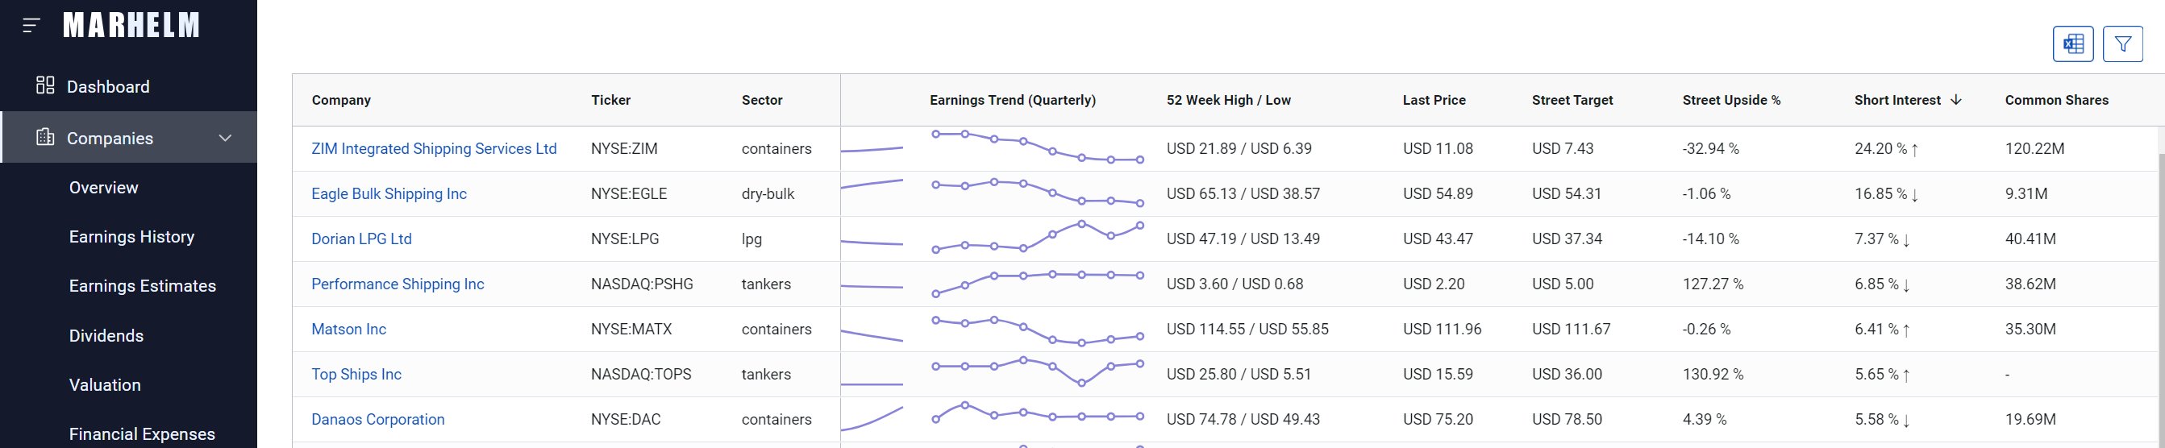This screenshot has width=2165, height=448.
Task: Open the table filter funnel
Action: coord(2123,44)
